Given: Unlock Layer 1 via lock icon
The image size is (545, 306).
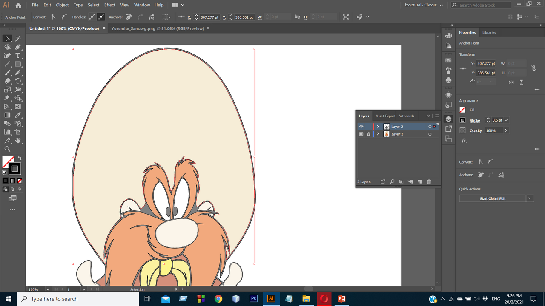Looking at the screenshot, I should click(369, 134).
